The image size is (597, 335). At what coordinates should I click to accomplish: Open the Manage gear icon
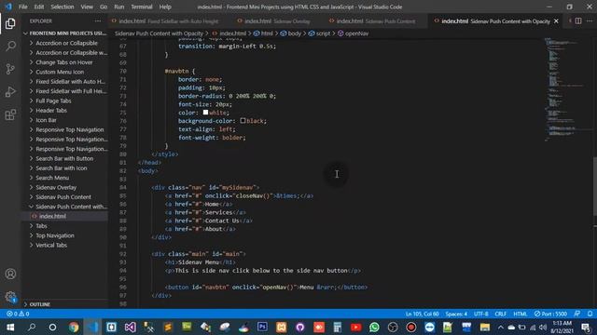coord(10,296)
